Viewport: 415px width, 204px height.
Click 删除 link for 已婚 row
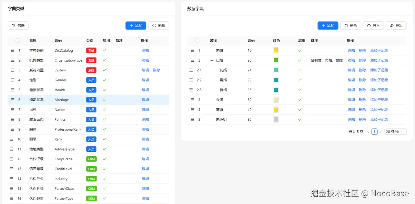362,60
